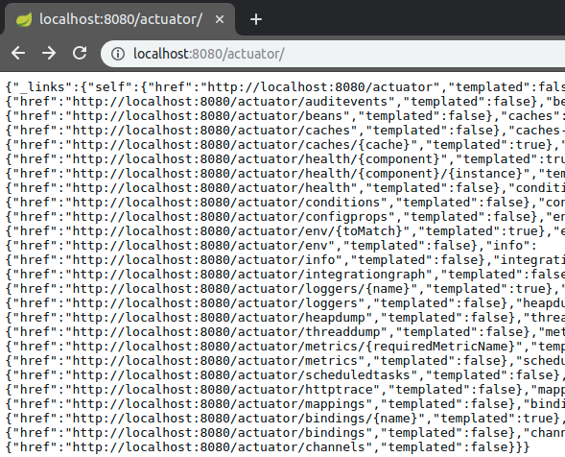Reload the actuator page
The image size is (565, 457).
[x=80, y=53]
